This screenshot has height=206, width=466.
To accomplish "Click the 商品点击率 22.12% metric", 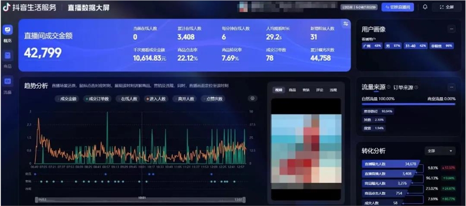I will click(x=187, y=54).
